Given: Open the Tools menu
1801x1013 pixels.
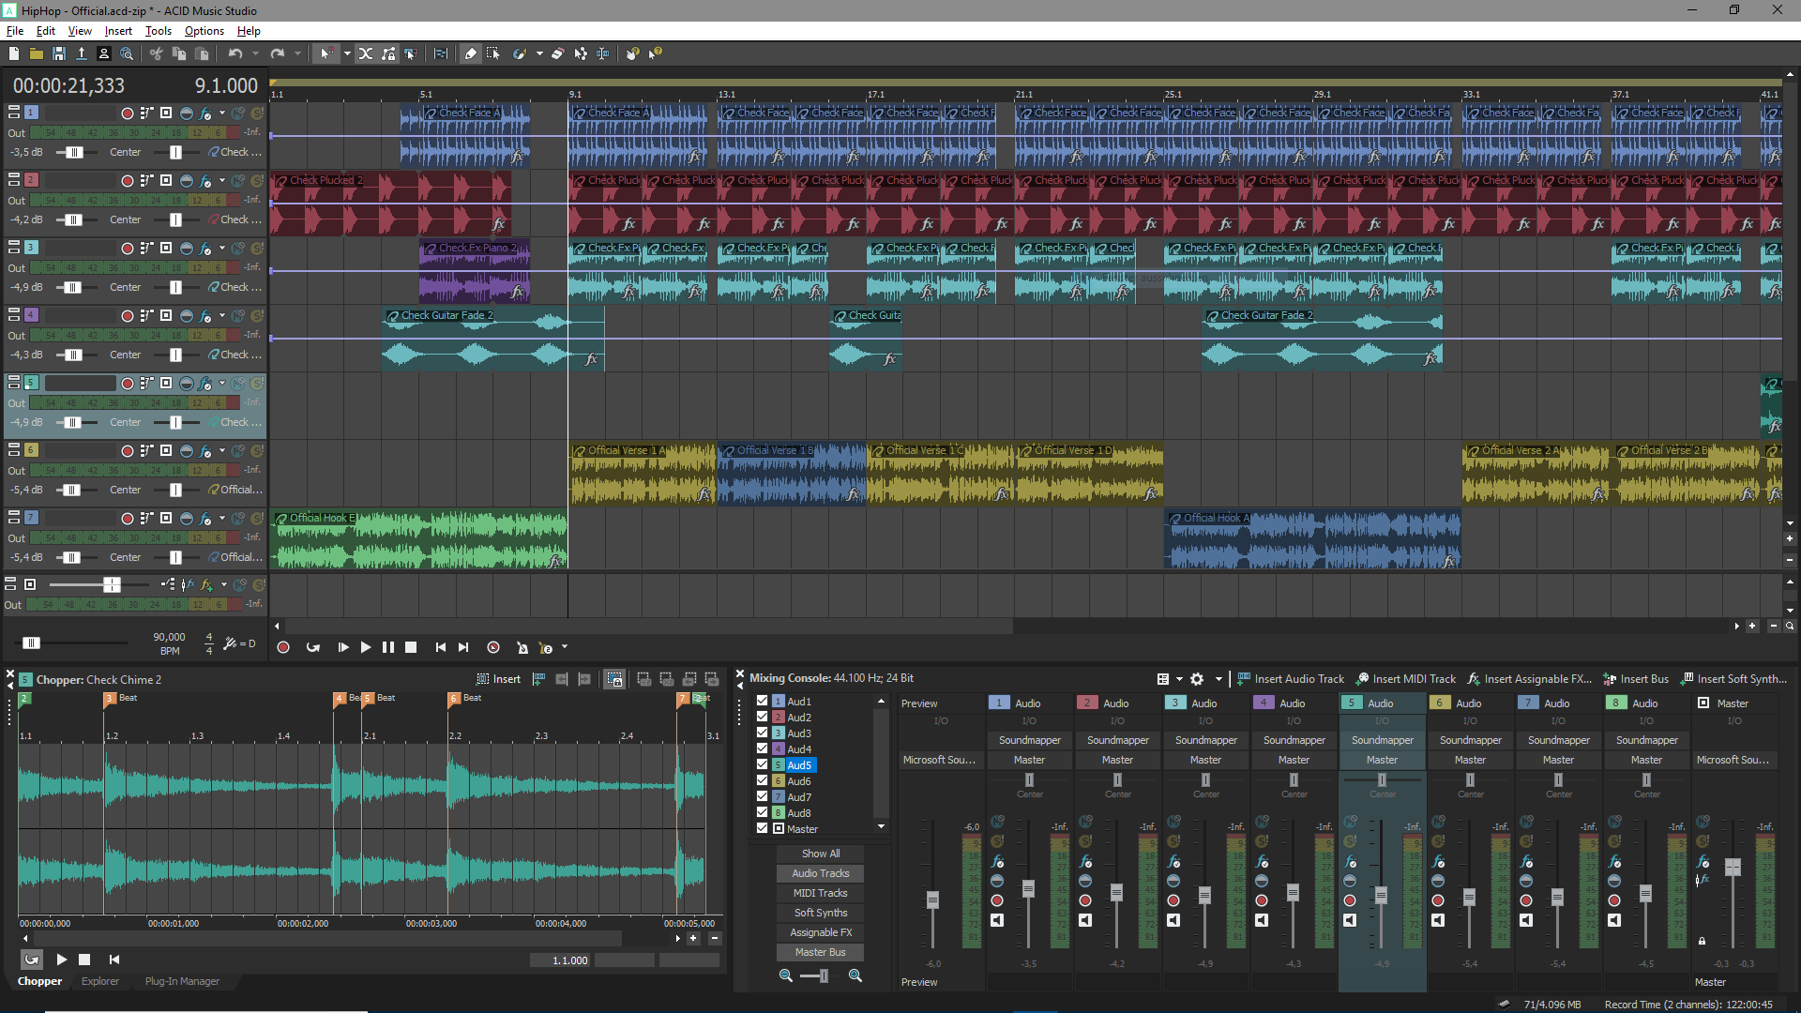Looking at the screenshot, I should pyautogui.click(x=158, y=30).
